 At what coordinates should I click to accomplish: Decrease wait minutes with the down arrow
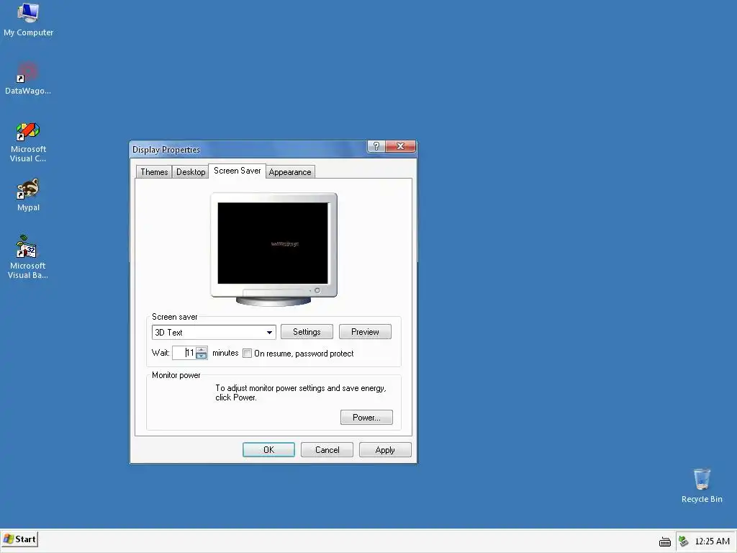pos(202,356)
